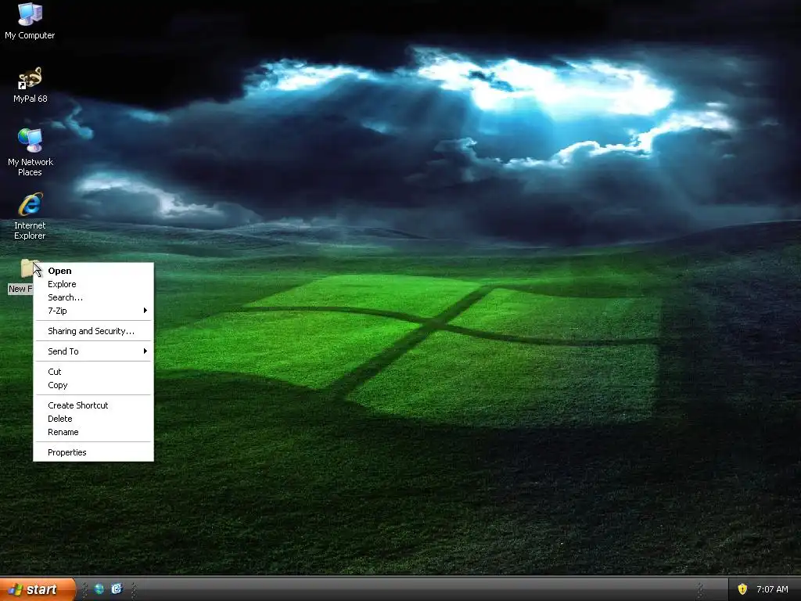Click the 'MyPal 68' icon label

(x=31, y=99)
